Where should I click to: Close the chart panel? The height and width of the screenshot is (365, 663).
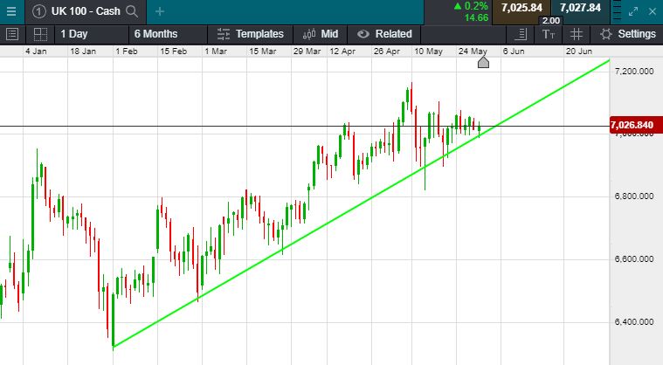coord(653,12)
